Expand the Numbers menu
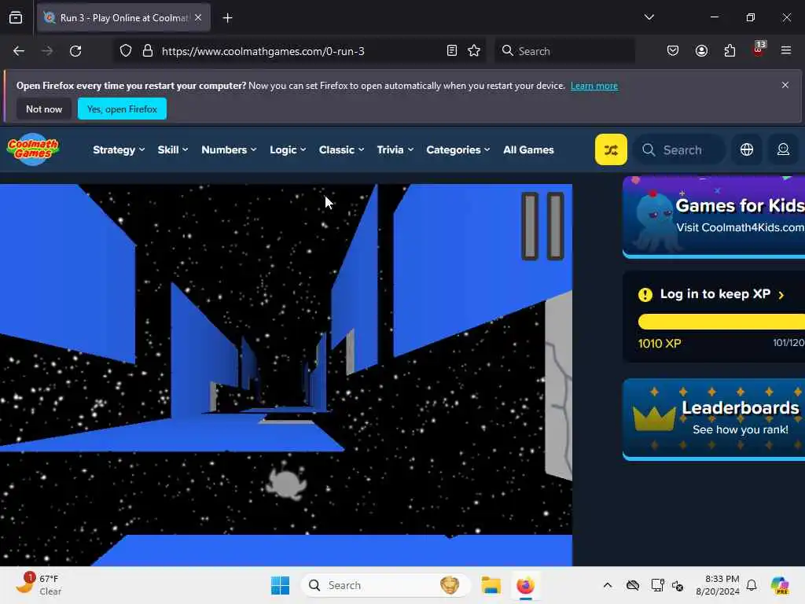Screen dimensions: 805x604 coord(229,149)
